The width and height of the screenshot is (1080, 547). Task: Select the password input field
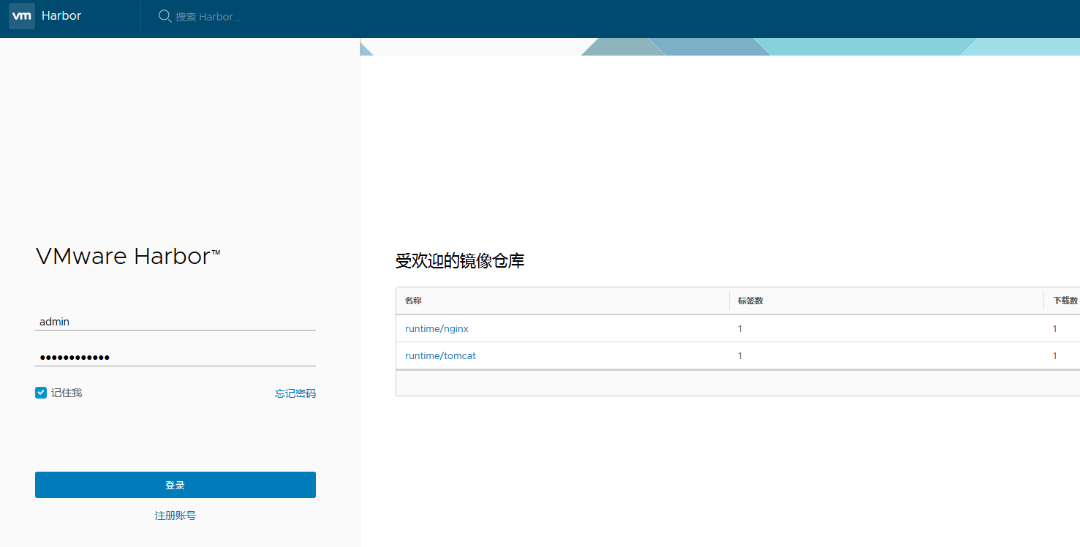[x=175, y=356]
